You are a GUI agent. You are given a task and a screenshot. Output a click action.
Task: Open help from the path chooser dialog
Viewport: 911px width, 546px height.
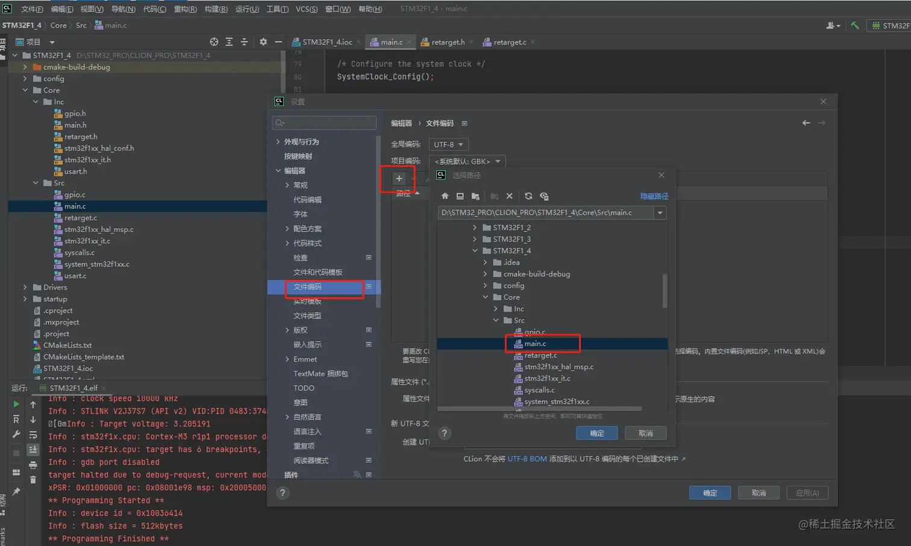pyautogui.click(x=445, y=433)
